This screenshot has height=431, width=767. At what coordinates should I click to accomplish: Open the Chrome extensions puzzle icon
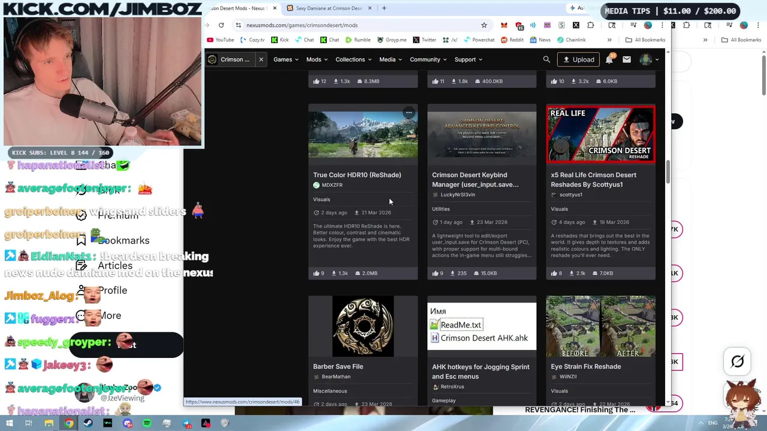tap(591, 25)
